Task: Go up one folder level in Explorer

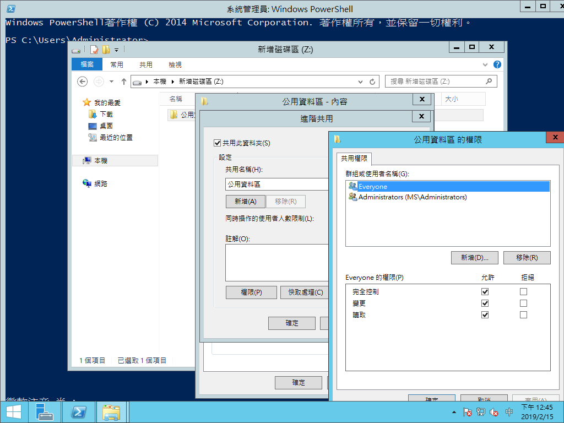Action: point(124,82)
